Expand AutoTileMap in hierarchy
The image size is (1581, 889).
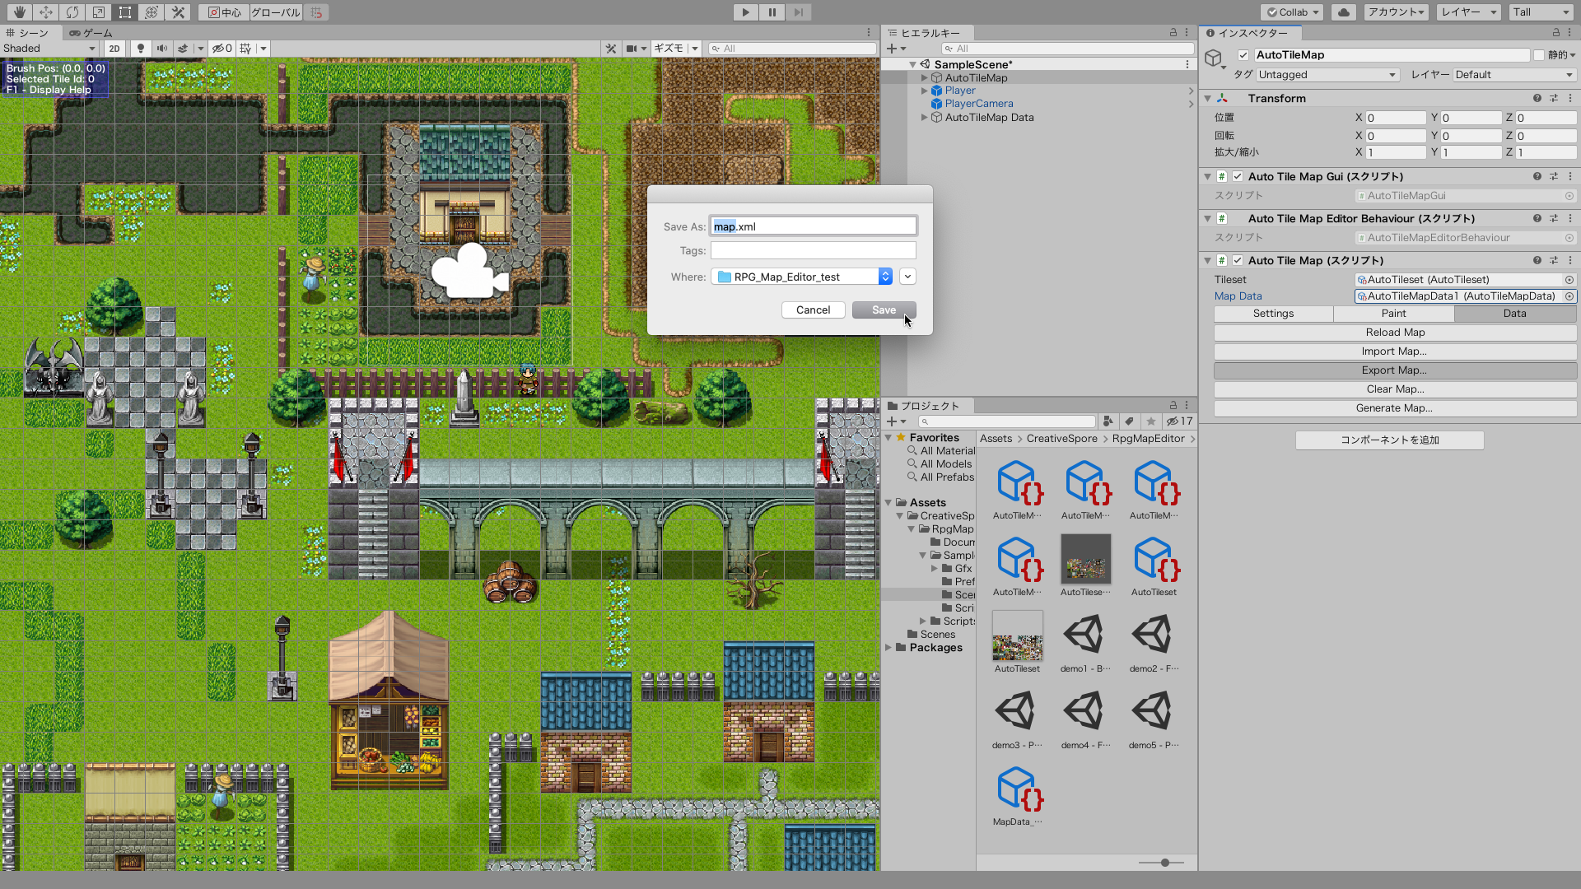pyautogui.click(x=925, y=78)
